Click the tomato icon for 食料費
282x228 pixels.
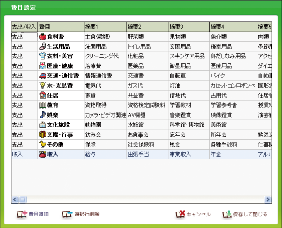43,37
